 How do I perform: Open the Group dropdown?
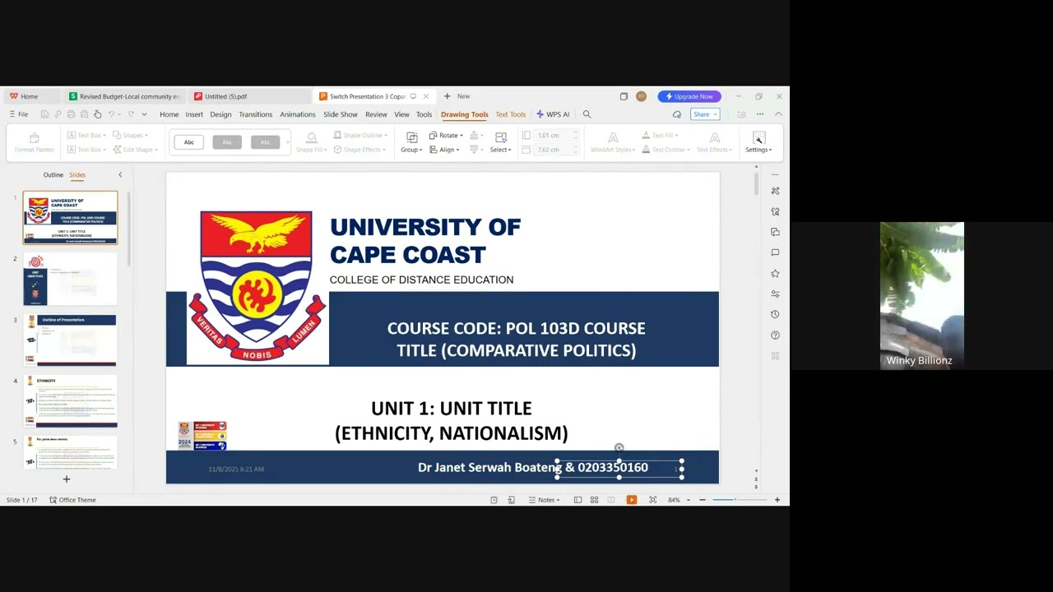tap(411, 150)
